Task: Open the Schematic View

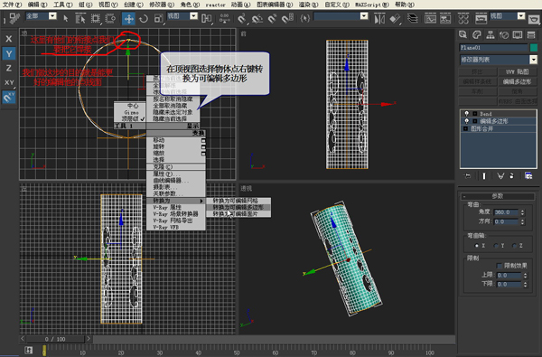Action: (445, 18)
